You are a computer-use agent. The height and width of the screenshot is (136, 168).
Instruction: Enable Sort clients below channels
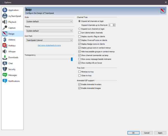80,33
